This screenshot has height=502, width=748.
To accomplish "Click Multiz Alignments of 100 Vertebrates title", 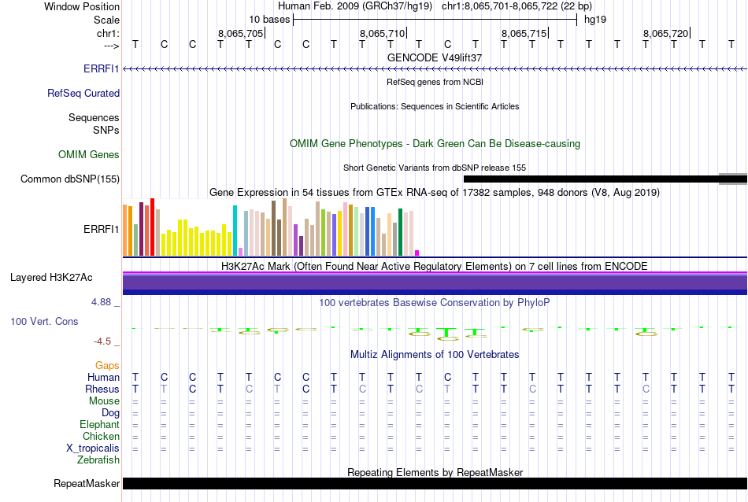I will point(435,355).
